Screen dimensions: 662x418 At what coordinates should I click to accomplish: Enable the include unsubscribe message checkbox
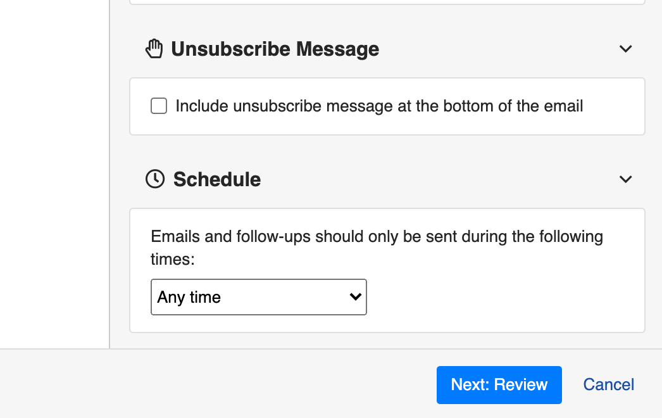(x=159, y=106)
